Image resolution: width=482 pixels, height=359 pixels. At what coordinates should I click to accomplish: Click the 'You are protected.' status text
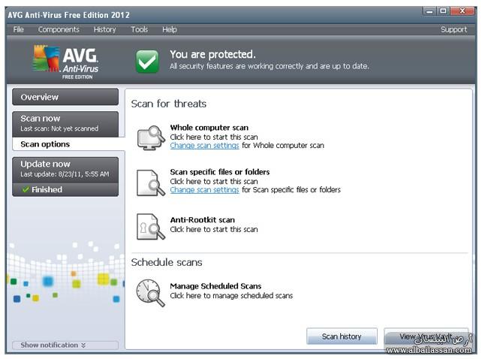click(x=212, y=54)
